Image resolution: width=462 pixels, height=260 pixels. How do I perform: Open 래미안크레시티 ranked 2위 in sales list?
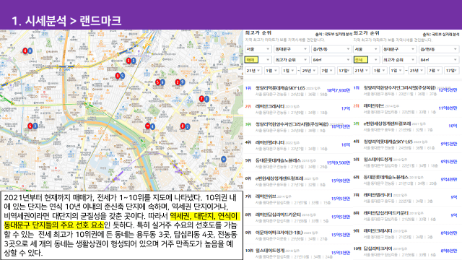click(297, 109)
